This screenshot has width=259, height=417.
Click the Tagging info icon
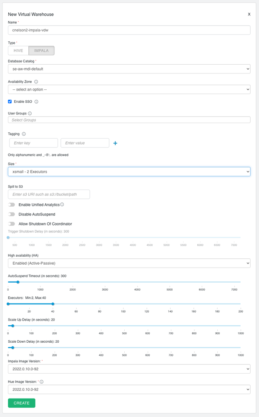point(24,134)
